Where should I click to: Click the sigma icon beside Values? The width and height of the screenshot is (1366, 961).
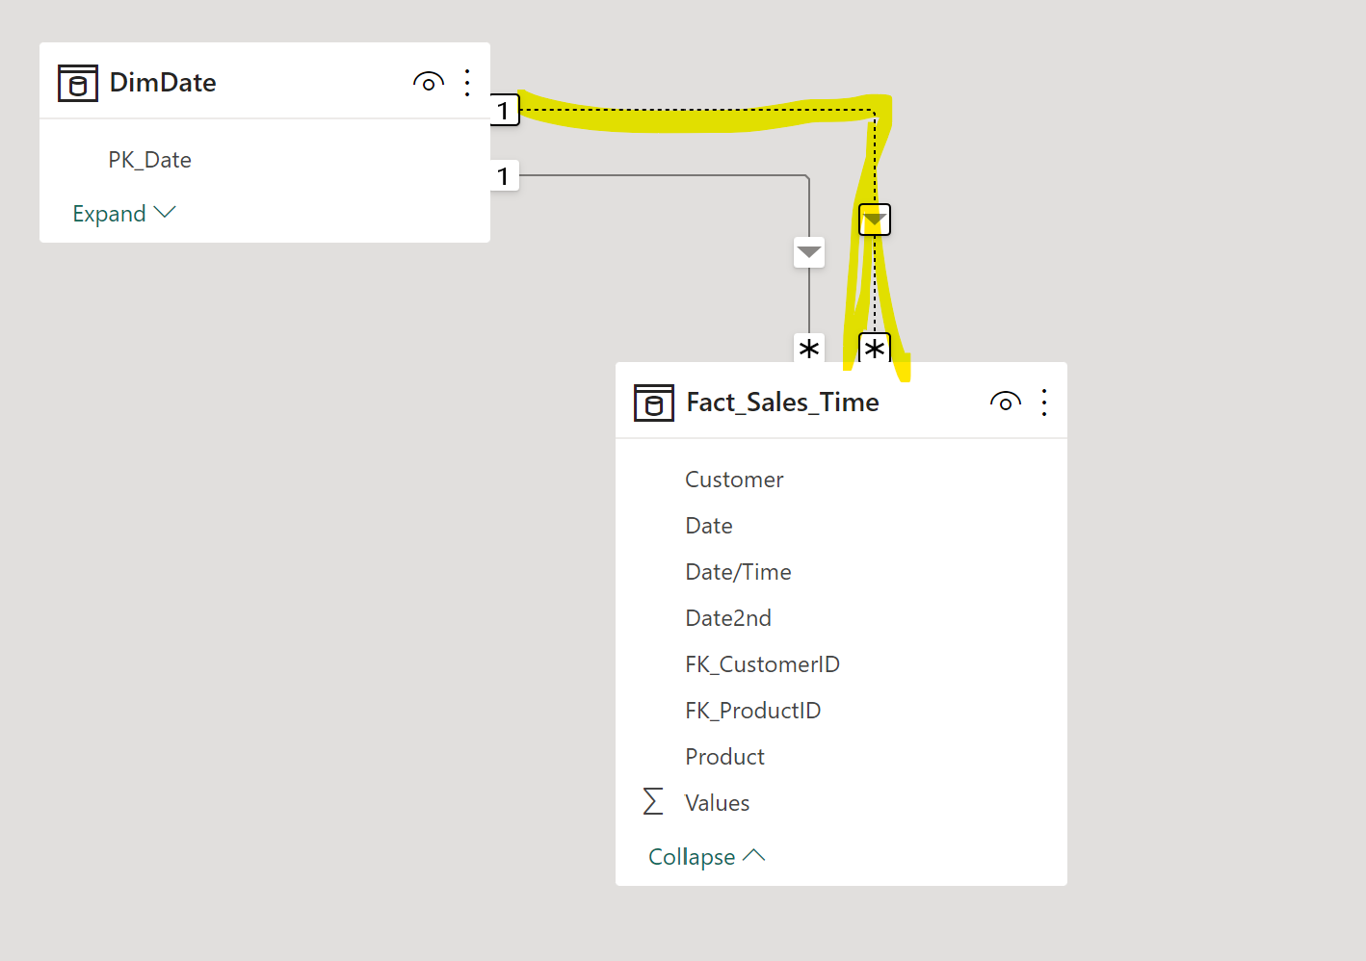click(x=653, y=801)
